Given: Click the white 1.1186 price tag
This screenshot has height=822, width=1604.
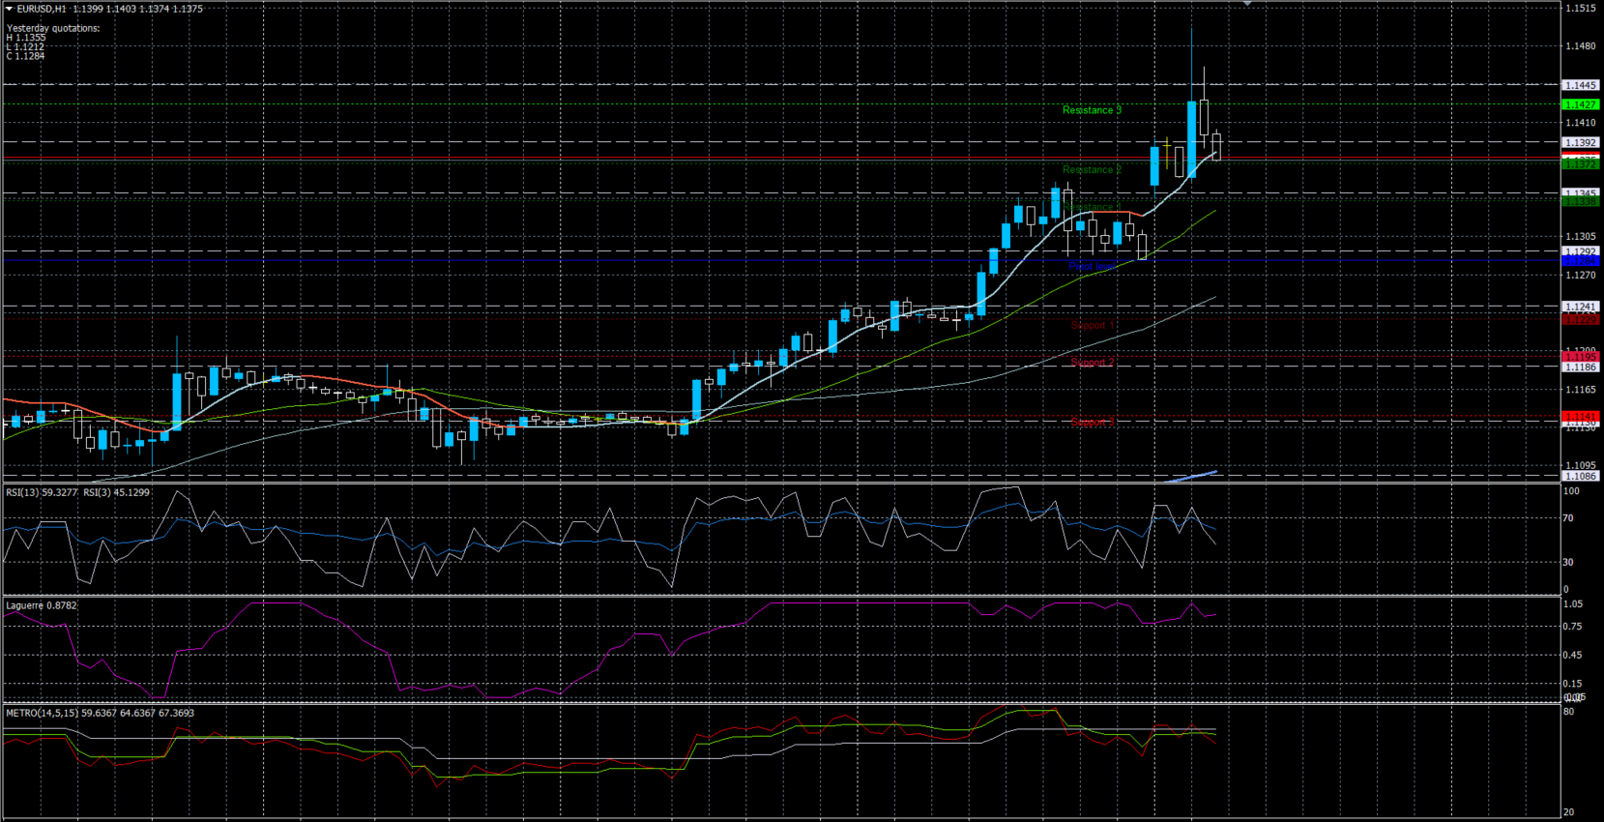Looking at the screenshot, I should pyautogui.click(x=1581, y=367).
